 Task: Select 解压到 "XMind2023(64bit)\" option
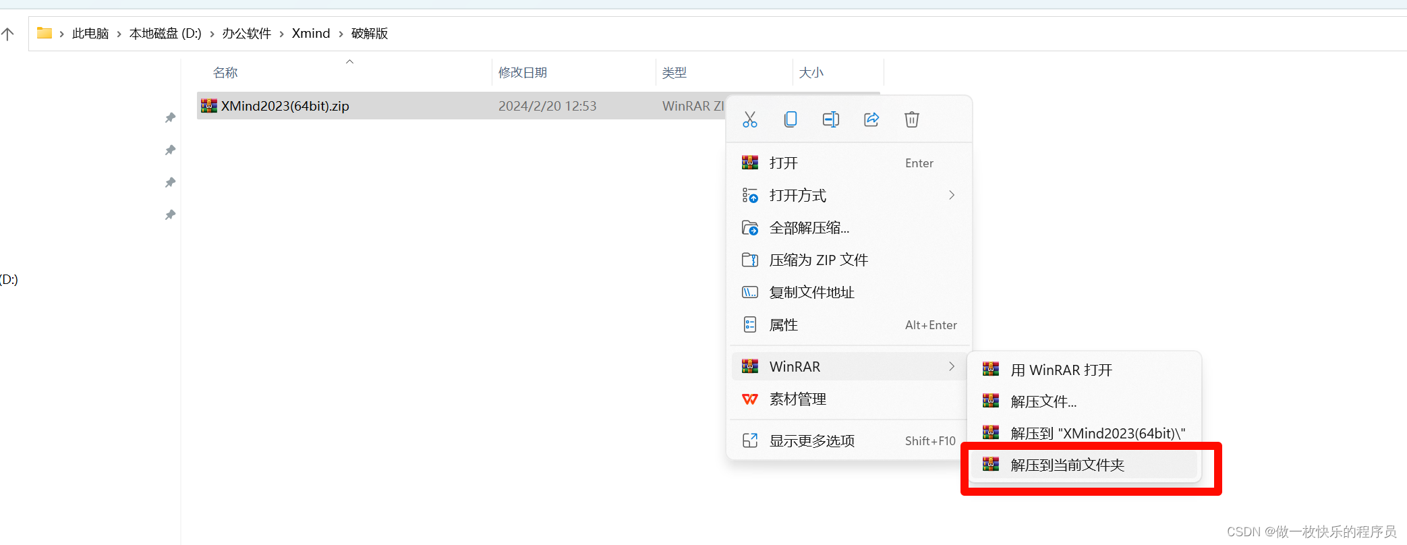(1085, 433)
